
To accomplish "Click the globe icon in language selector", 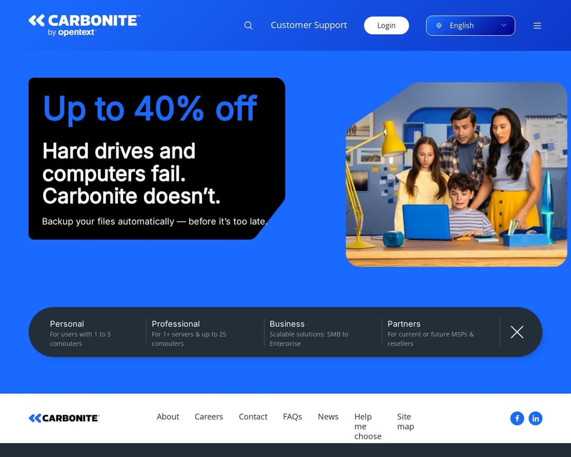I will coord(439,25).
